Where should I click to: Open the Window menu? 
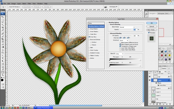40,3
